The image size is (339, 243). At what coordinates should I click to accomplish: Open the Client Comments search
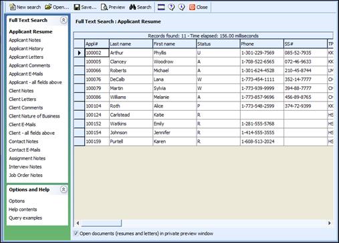(x=26, y=107)
